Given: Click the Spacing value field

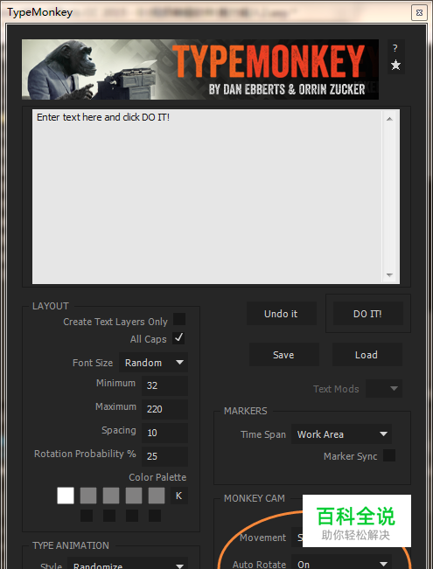Looking at the screenshot, I should pyautogui.click(x=165, y=433).
